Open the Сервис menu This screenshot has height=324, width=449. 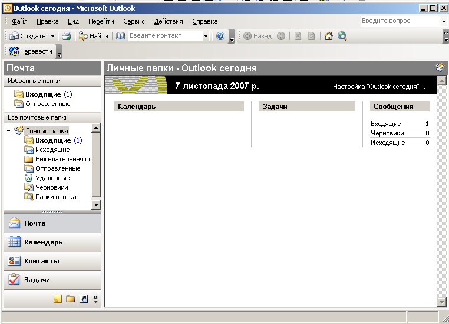point(134,21)
